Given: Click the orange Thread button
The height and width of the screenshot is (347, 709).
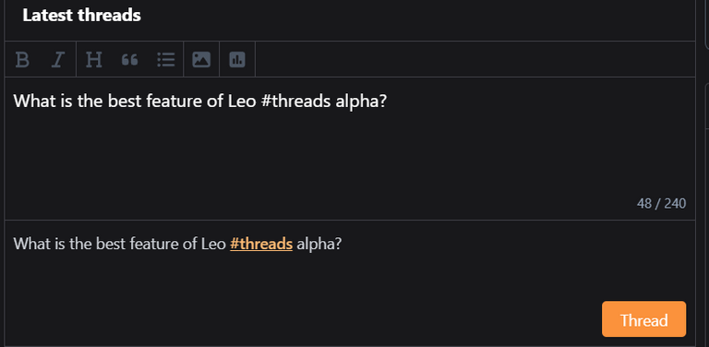Looking at the screenshot, I should 643,319.
